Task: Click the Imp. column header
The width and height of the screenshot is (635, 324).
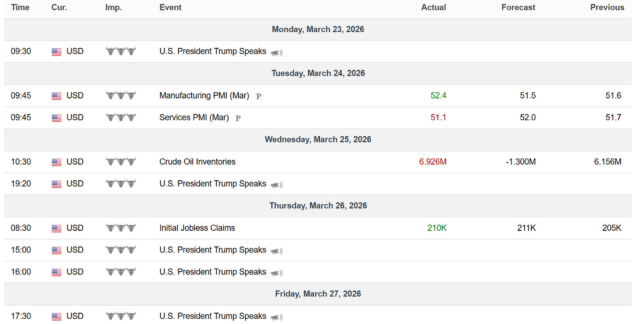Action: click(113, 7)
